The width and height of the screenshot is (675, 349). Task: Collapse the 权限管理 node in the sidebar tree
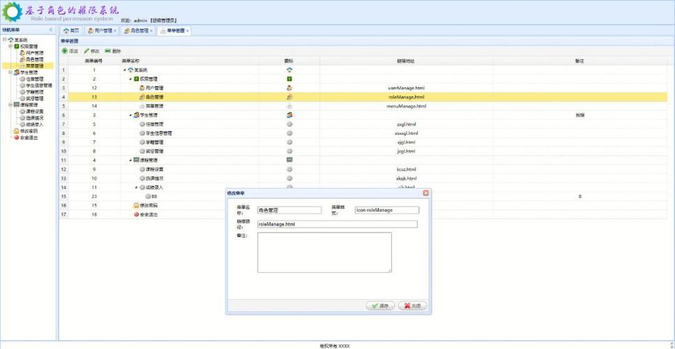10,47
